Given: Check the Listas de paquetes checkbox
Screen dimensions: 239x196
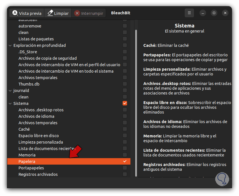Looking at the screenshot, I should (125, 39).
